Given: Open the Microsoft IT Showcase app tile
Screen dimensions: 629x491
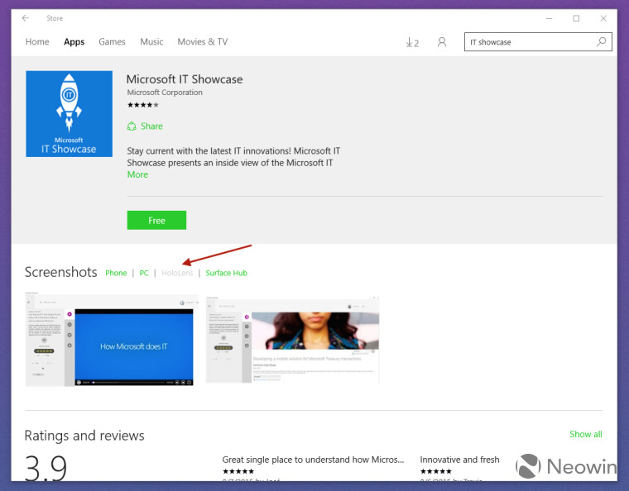Looking at the screenshot, I should click(69, 114).
